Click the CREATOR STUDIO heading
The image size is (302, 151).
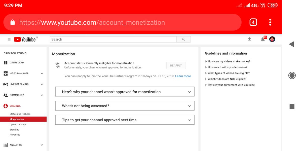(x=15, y=53)
